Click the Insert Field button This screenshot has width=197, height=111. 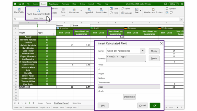point(129,97)
